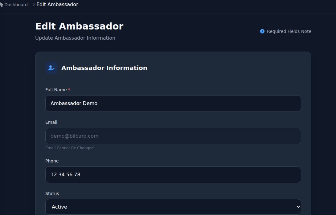The width and height of the screenshot is (336, 215).
Task: Click the disabled Email field
Action: [x=173, y=136]
